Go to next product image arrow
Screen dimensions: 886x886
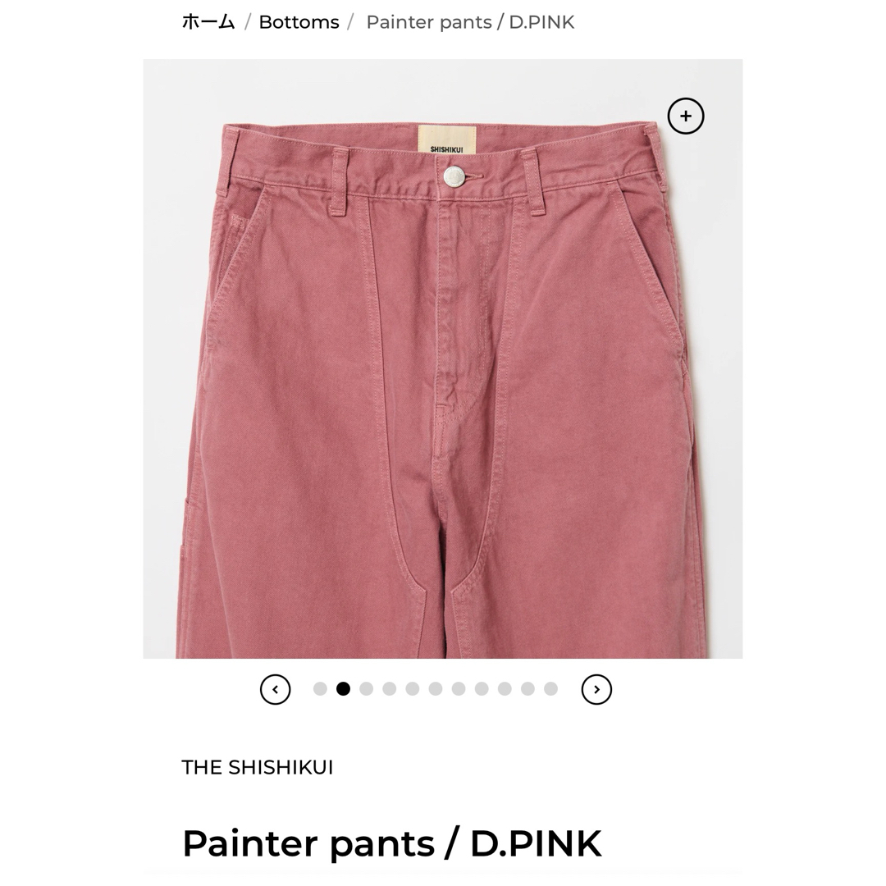pyautogui.click(x=596, y=689)
